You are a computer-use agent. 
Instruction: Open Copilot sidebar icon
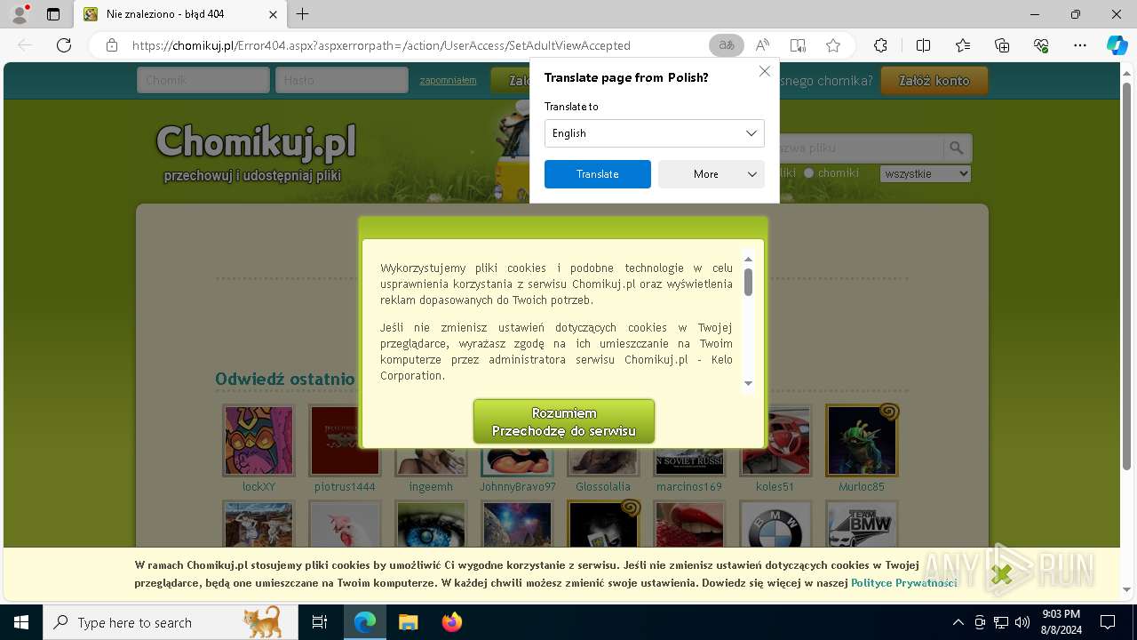coord(1117,45)
